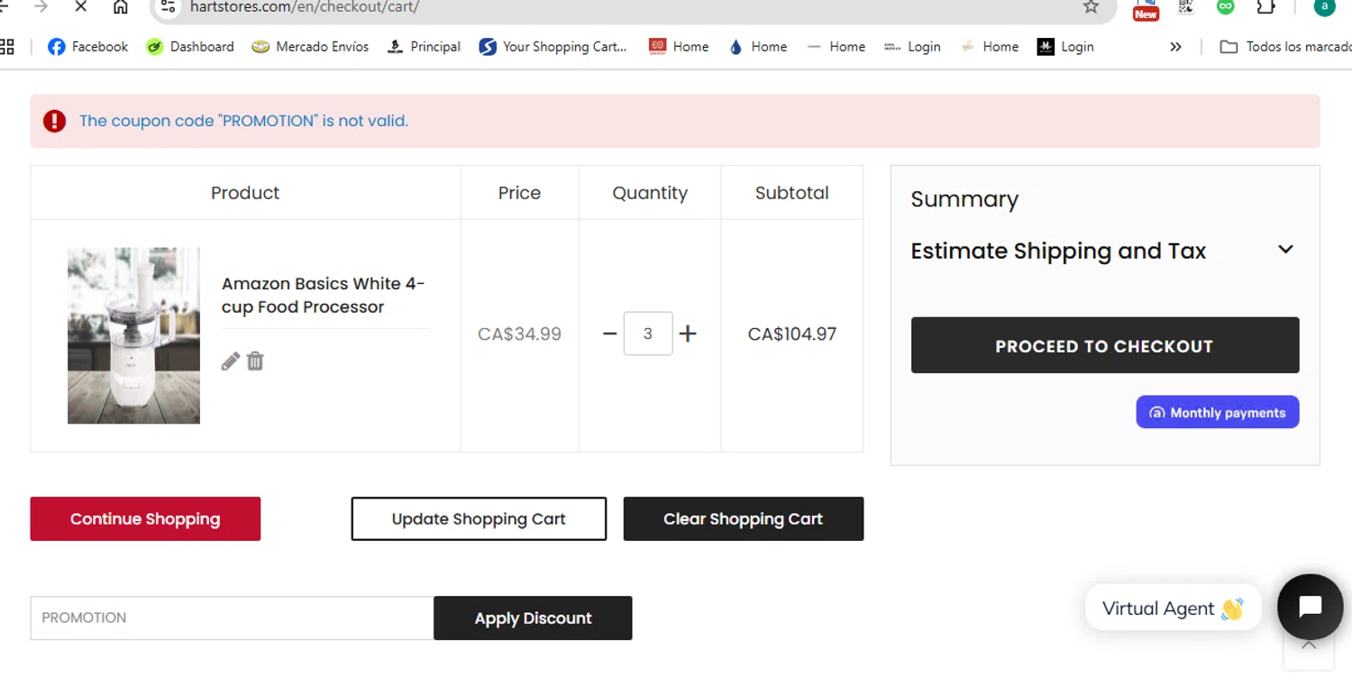Click the quantity input field showing 3
Viewport: 1352px width, 686px height.
click(648, 334)
